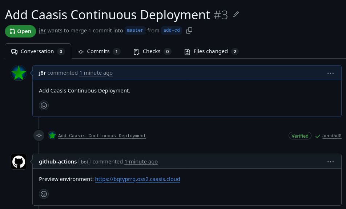Switch to the Commits tab
The image size is (346, 209).
99,52
